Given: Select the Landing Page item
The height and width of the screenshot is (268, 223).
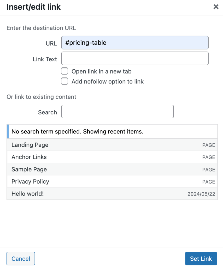Looking at the screenshot, I should 30,145.
